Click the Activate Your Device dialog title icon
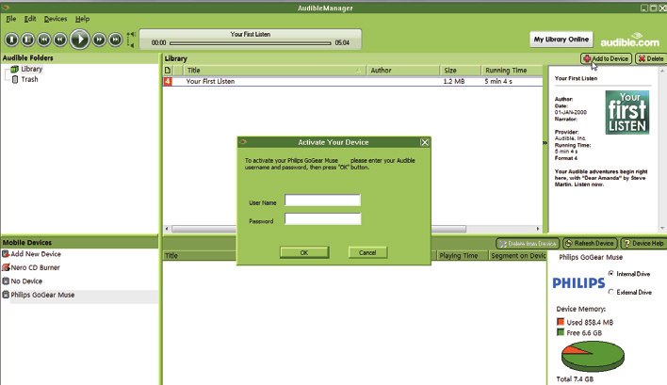Image resolution: width=667 pixels, height=385 pixels. [243, 142]
